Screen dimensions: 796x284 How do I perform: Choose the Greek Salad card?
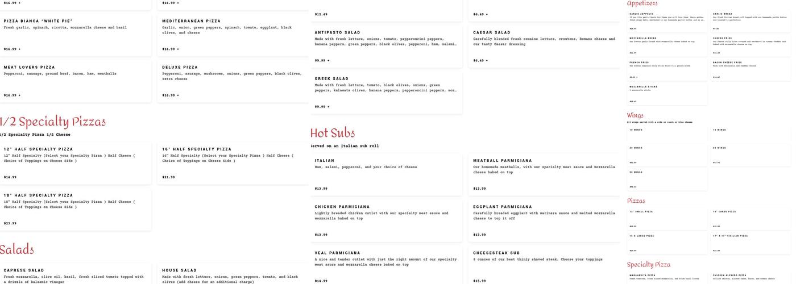[x=386, y=91]
